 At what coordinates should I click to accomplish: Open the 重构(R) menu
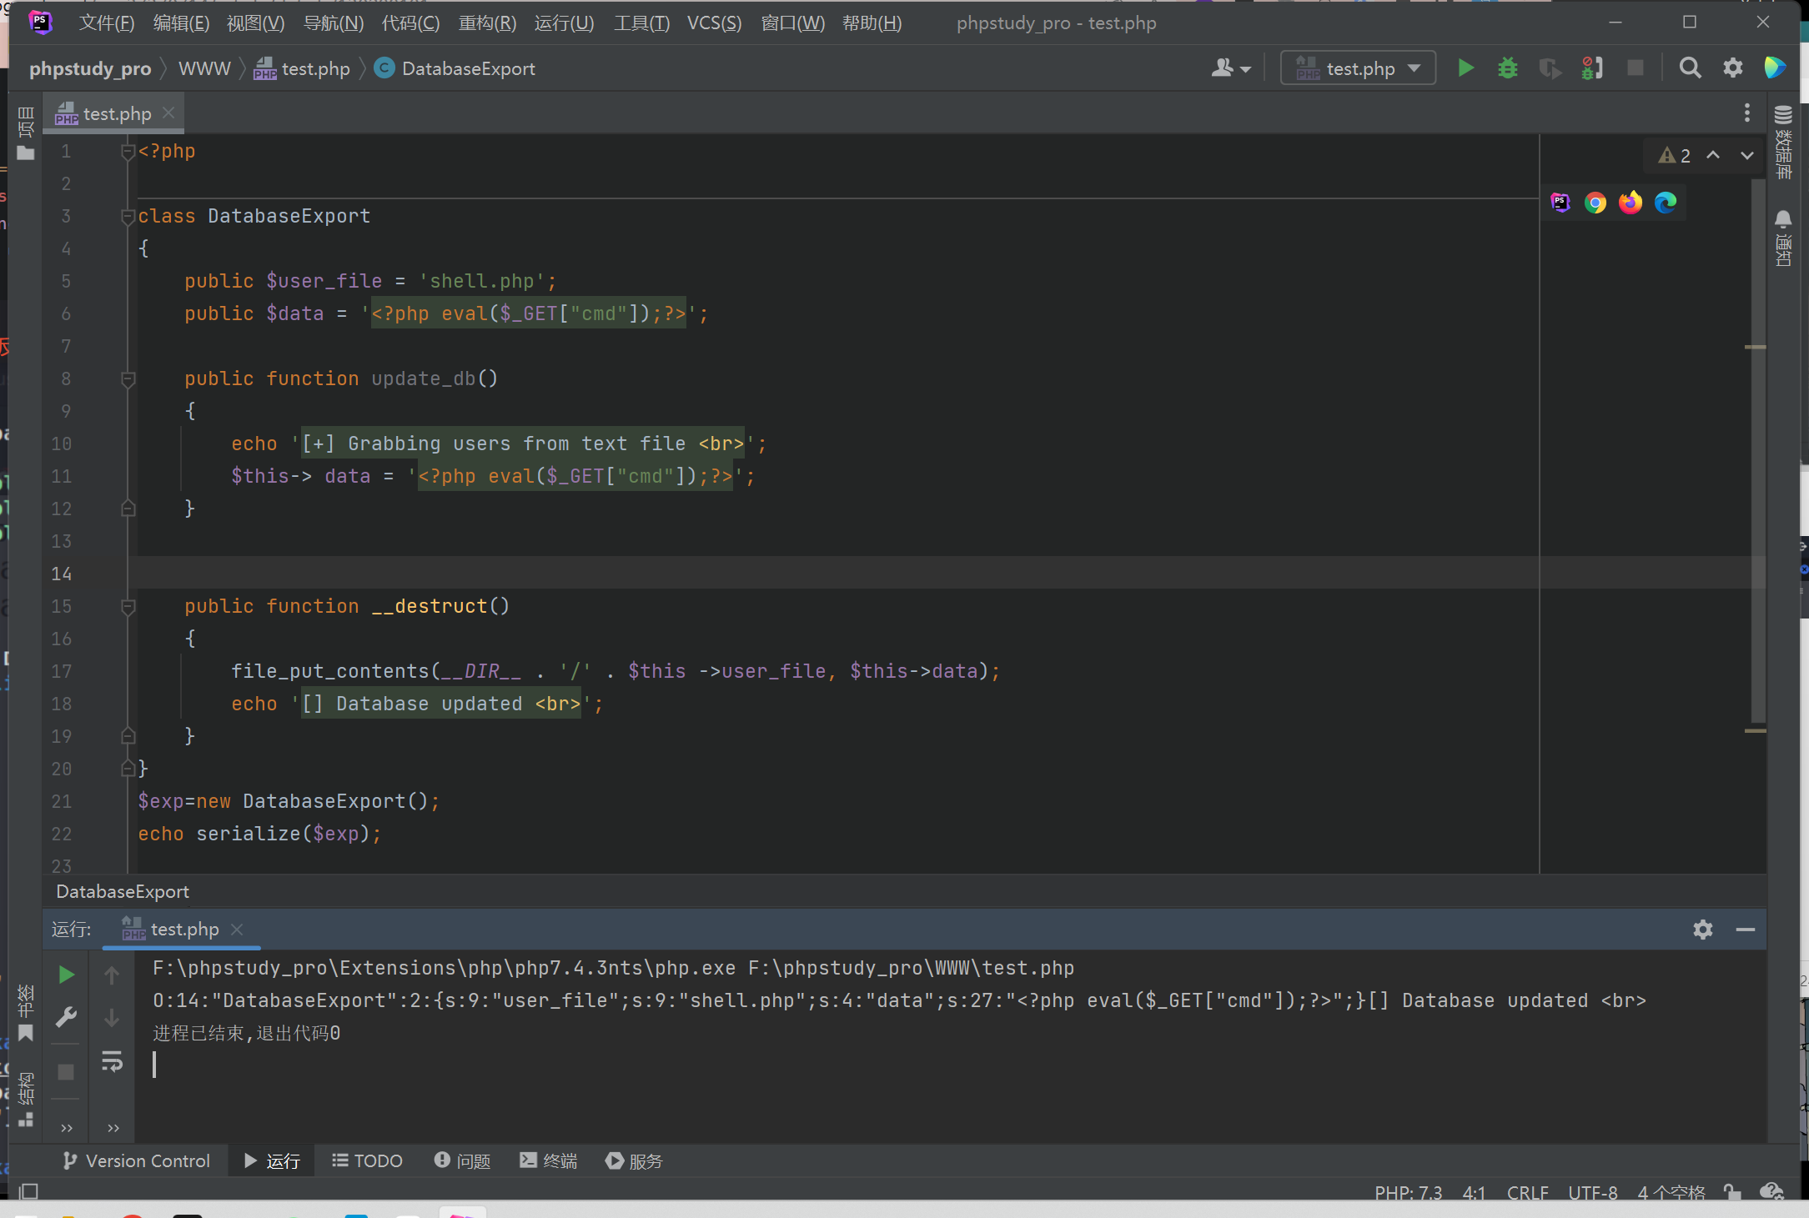487,23
